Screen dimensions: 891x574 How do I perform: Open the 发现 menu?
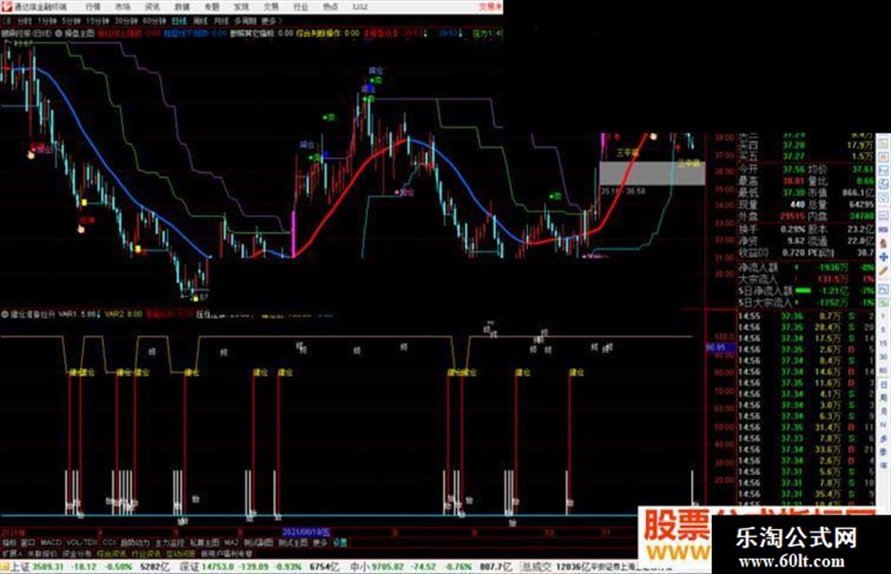241,7
